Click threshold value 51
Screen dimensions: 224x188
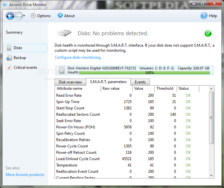point(174,95)
